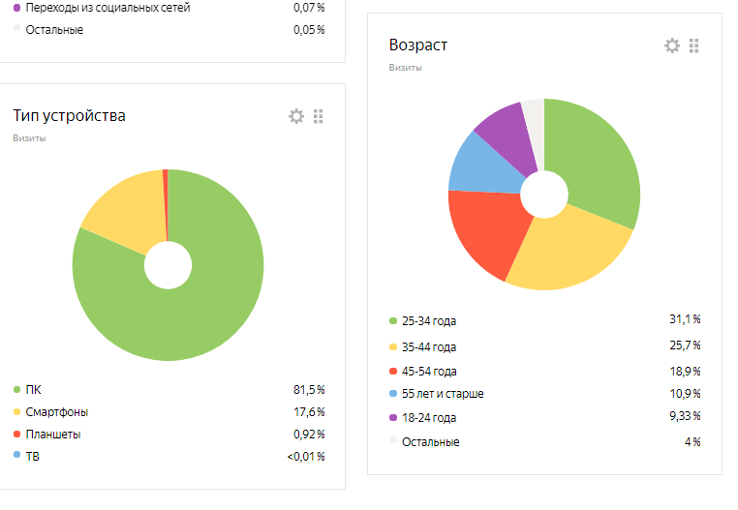
Task: Toggle the Планшеты legend item
Action: coord(53,435)
